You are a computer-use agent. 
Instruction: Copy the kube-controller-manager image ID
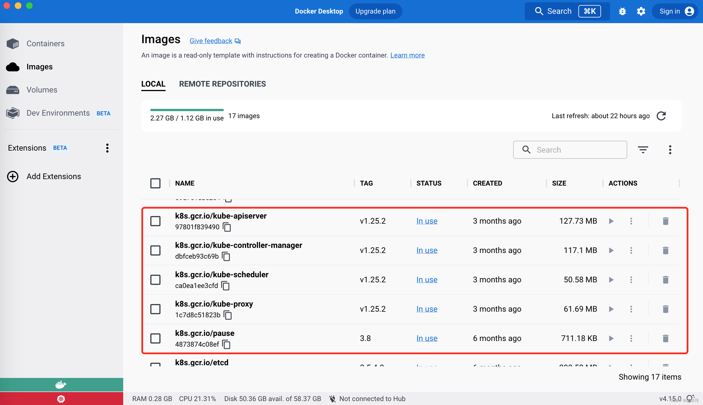point(226,256)
